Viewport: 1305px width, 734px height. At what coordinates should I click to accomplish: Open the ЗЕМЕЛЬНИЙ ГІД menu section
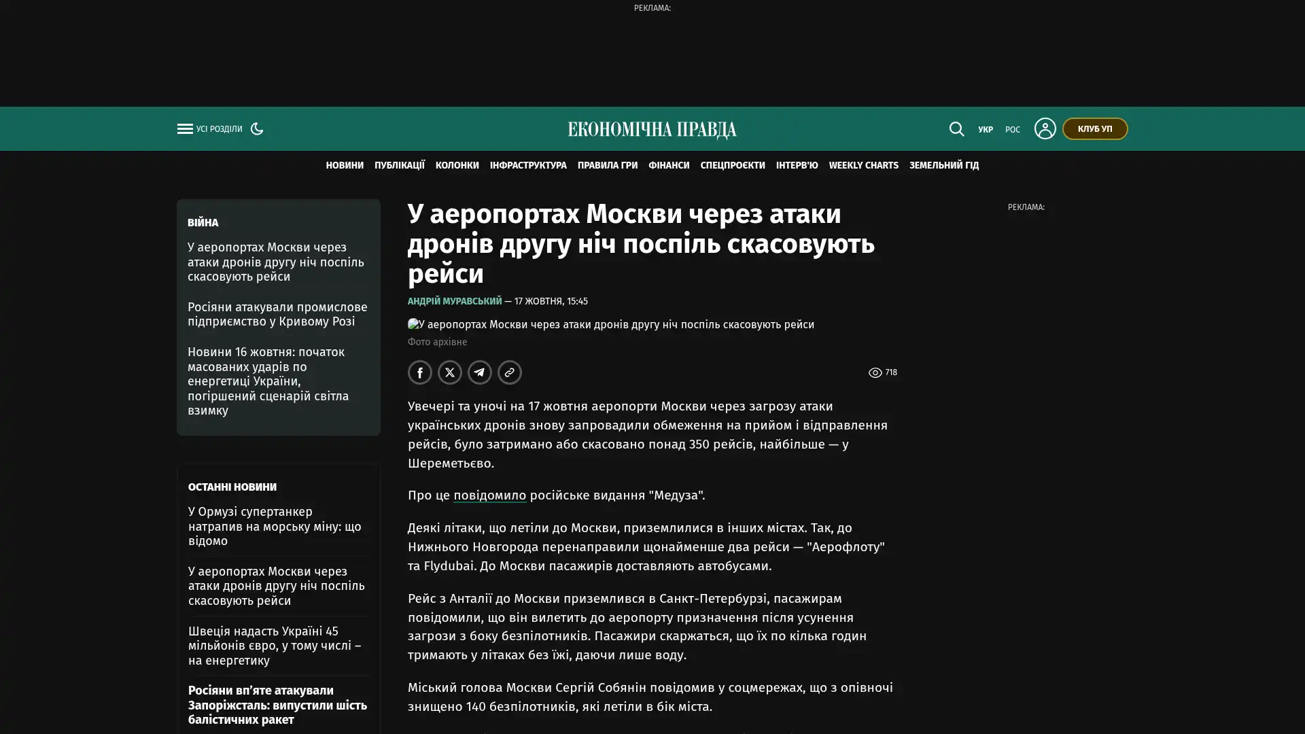point(944,165)
